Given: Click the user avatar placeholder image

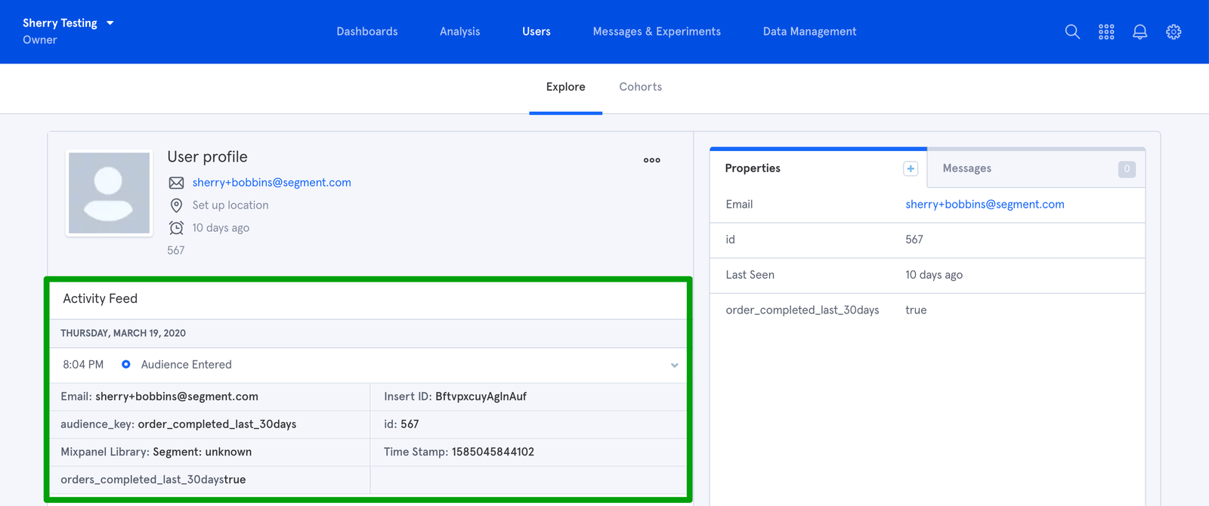Looking at the screenshot, I should click(x=110, y=193).
